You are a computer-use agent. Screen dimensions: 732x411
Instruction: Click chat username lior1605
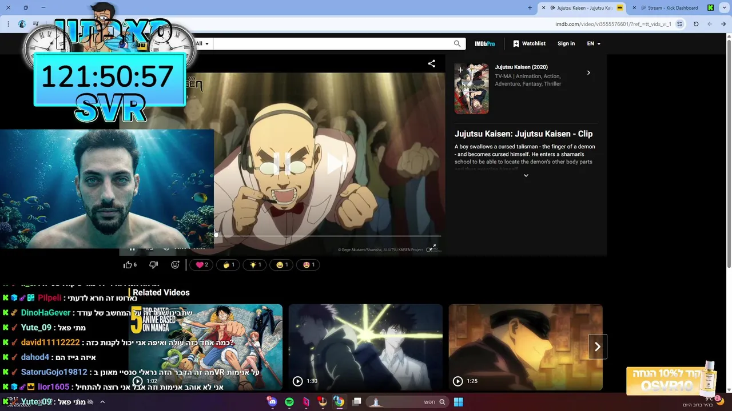point(53,387)
